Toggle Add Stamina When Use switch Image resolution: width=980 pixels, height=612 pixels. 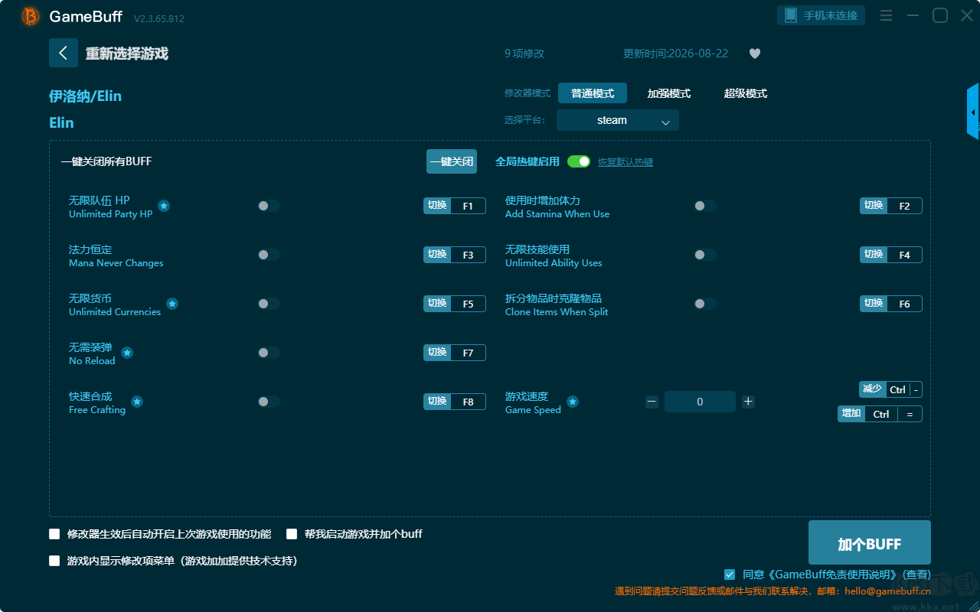click(705, 206)
